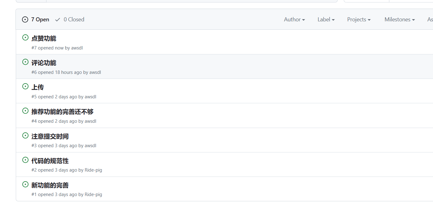Open the Label filter dropdown
The height and width of the screenshot is (205, 433).
pos(326,19)
